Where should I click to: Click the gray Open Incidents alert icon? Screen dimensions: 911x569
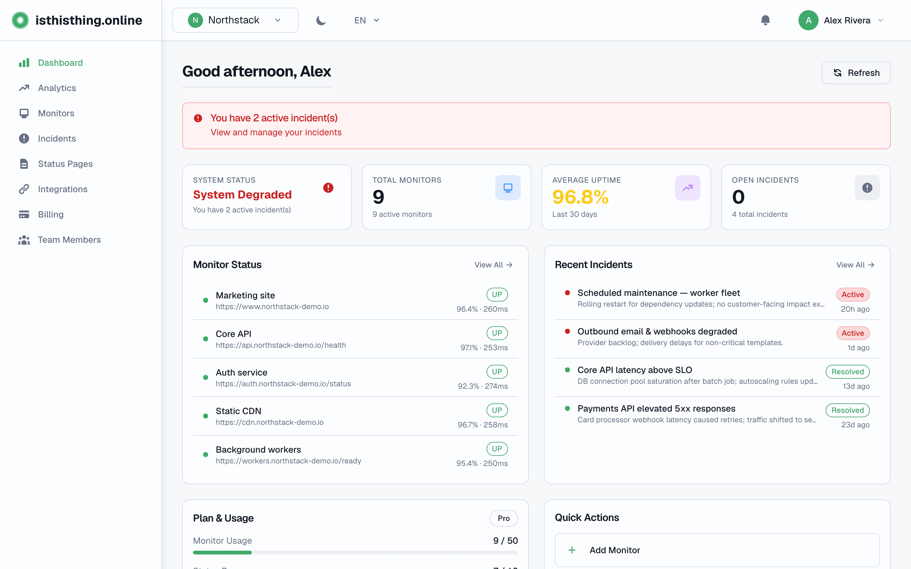[867, 188]
